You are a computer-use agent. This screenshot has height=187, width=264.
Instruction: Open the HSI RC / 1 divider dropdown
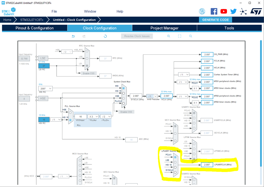point(56,120)
